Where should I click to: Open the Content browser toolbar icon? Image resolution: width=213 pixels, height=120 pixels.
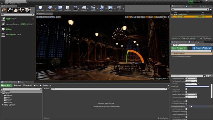[x=60, y=8]
